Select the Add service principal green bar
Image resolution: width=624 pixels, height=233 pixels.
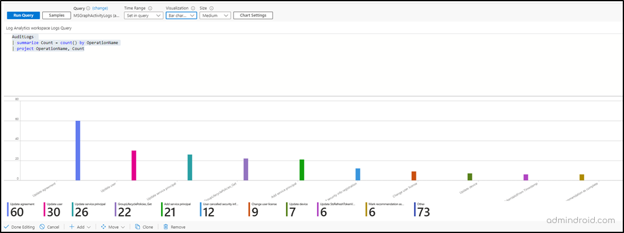[301, 170]
